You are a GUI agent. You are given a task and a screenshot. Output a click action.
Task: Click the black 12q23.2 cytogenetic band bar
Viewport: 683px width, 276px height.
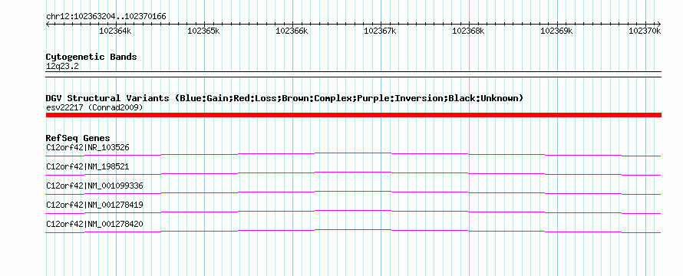coord(353,74)
